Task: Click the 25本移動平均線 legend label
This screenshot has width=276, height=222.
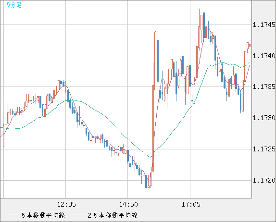Action: tap(113, 215)
